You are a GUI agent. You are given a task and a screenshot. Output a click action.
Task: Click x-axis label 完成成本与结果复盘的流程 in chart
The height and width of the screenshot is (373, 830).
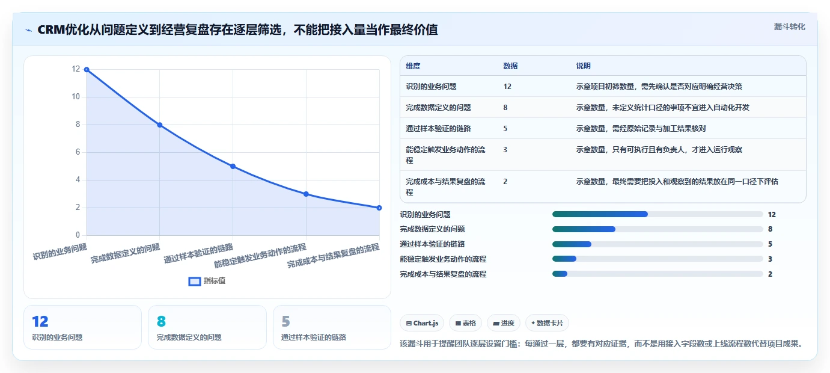click(x=334, y=256)
